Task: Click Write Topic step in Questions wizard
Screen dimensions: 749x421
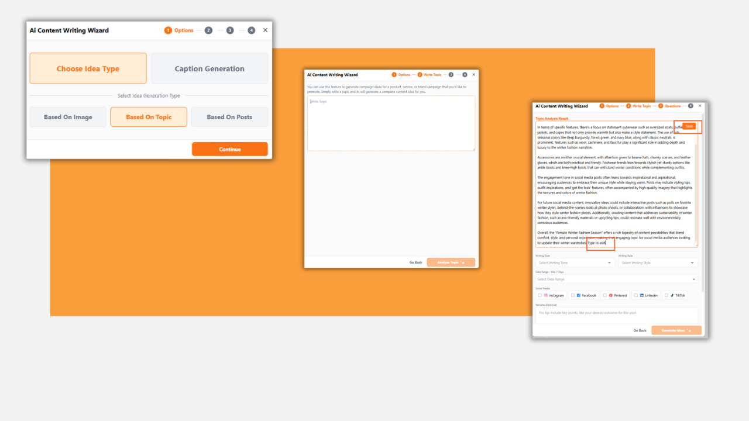Action: 638,106
